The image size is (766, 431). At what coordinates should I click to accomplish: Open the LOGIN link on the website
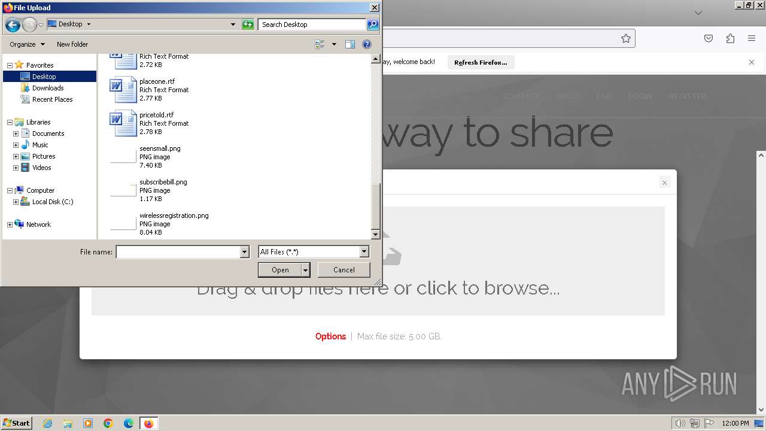(x=640, y=96)
